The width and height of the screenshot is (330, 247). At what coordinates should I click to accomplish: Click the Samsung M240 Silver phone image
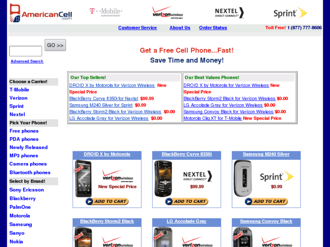pos(243,179)
